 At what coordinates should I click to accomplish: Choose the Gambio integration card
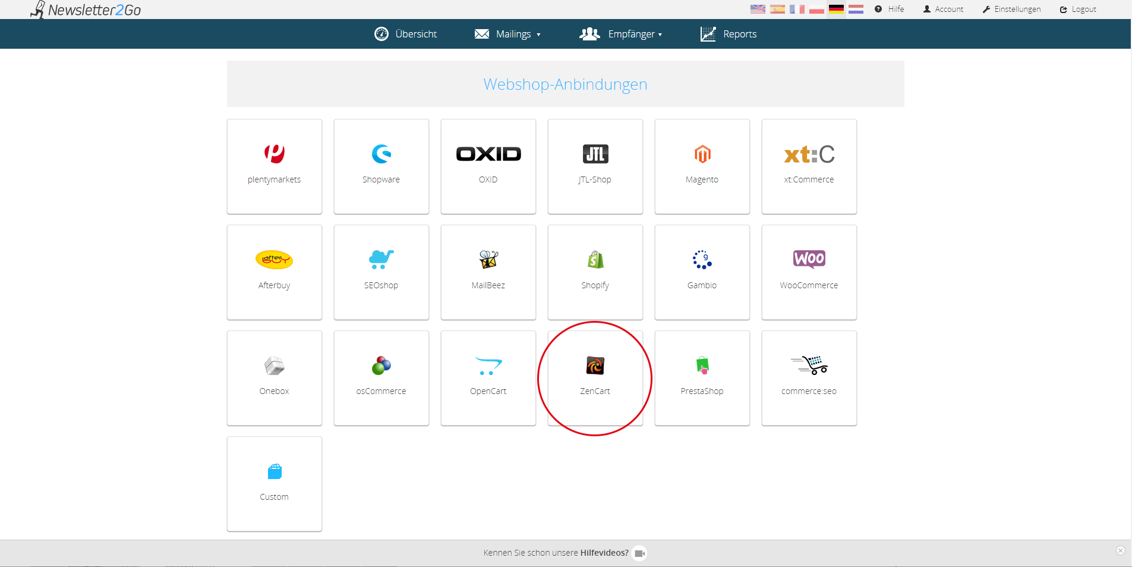click(702, 272)
